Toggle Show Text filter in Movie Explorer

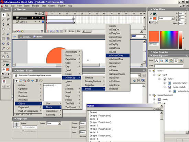[x=157, y=61]
